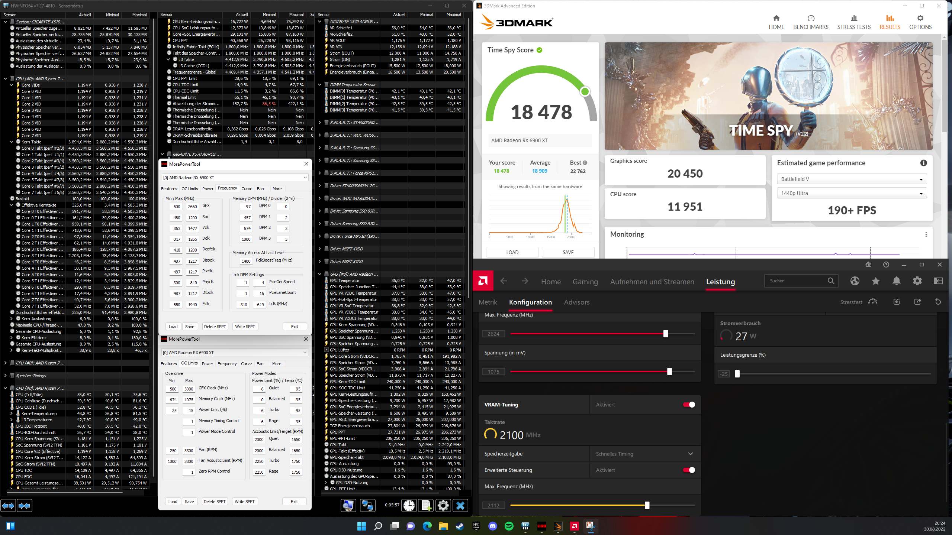This screenshot has width=952, height=535.
Task: Click the HWiNFO settings gear icon
Action: [x=443, y=505]
